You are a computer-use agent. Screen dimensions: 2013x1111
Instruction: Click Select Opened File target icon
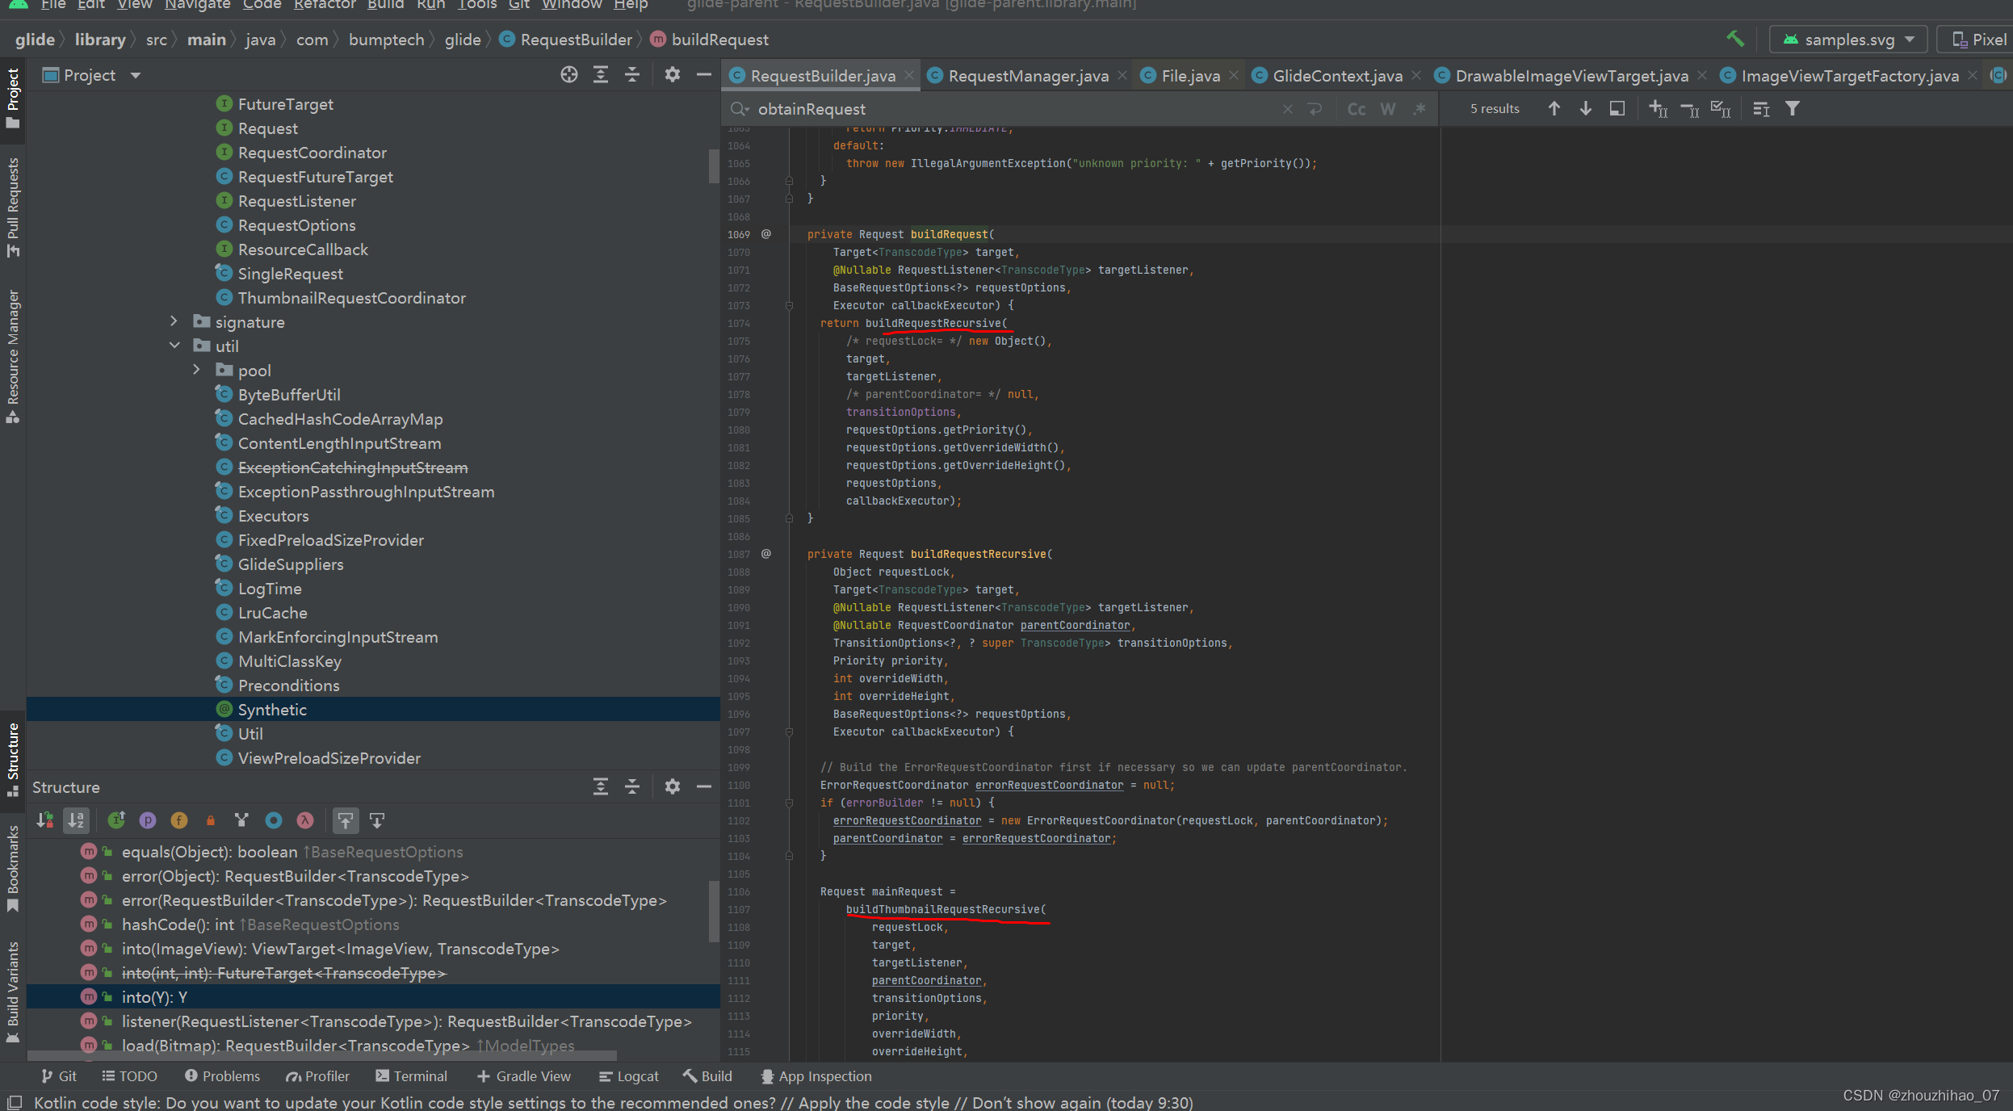pos(569,75)
